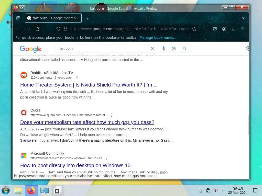Open the boot directly into desktop result
The height and width of the screenshot is (196, 262).
(x=76, y=165)
